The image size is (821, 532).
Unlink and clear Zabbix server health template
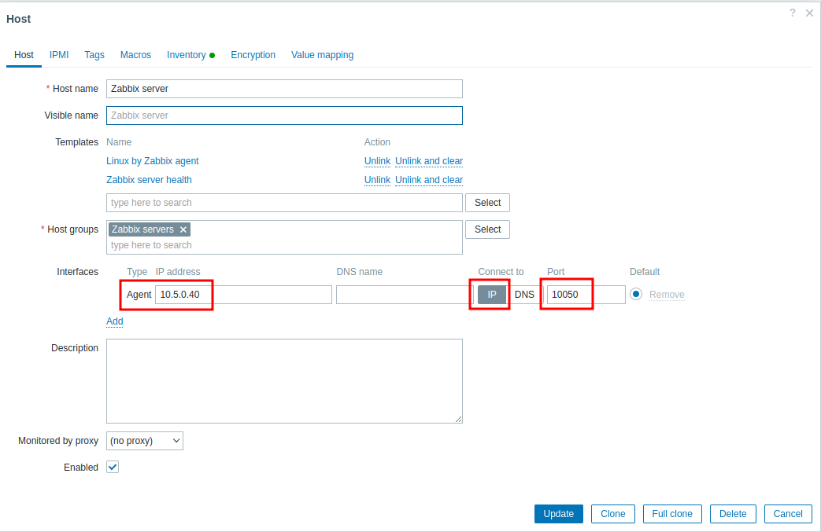[429, 180]
